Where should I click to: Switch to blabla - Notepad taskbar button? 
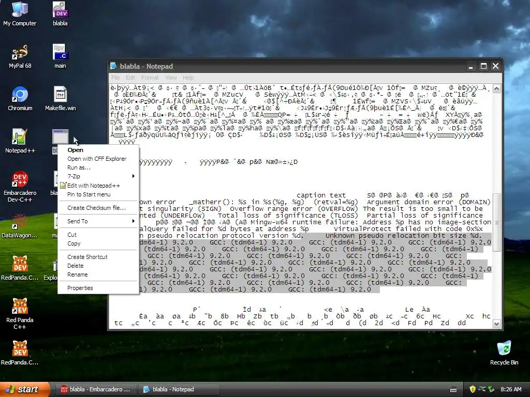(179, 389)
